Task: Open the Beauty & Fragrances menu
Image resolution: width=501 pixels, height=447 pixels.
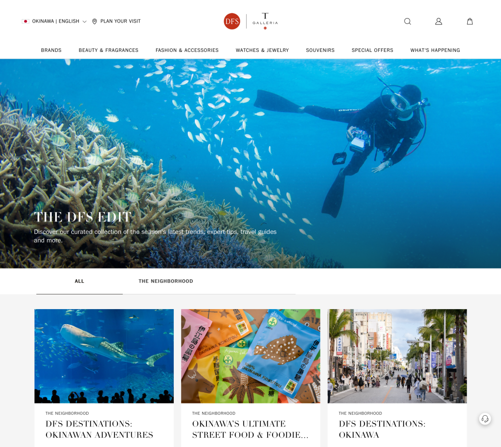Action: tap(109, 50)
